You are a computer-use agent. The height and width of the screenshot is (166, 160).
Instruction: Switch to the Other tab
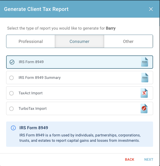click(128, 41)
